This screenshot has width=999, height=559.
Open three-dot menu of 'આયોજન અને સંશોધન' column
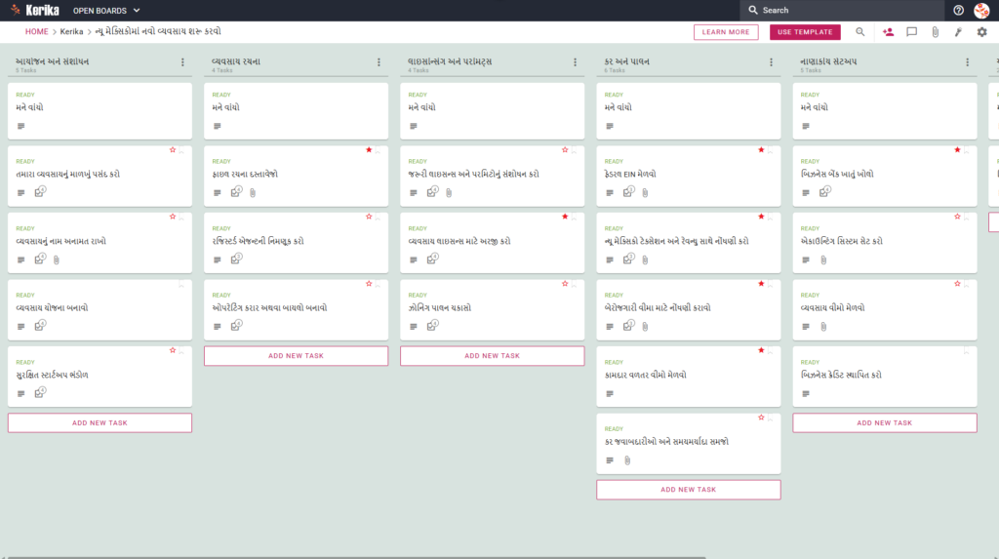(x=182, y=62)
